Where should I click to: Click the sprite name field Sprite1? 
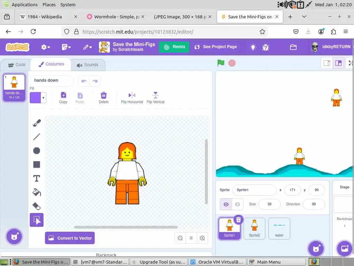(254, 190)
